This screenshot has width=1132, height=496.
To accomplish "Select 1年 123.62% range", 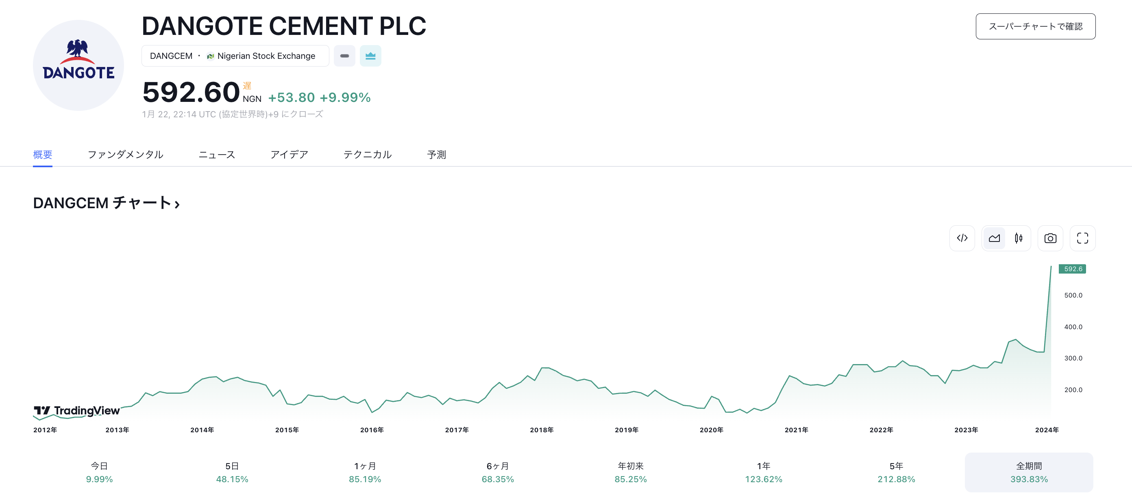I will point(763,472).
